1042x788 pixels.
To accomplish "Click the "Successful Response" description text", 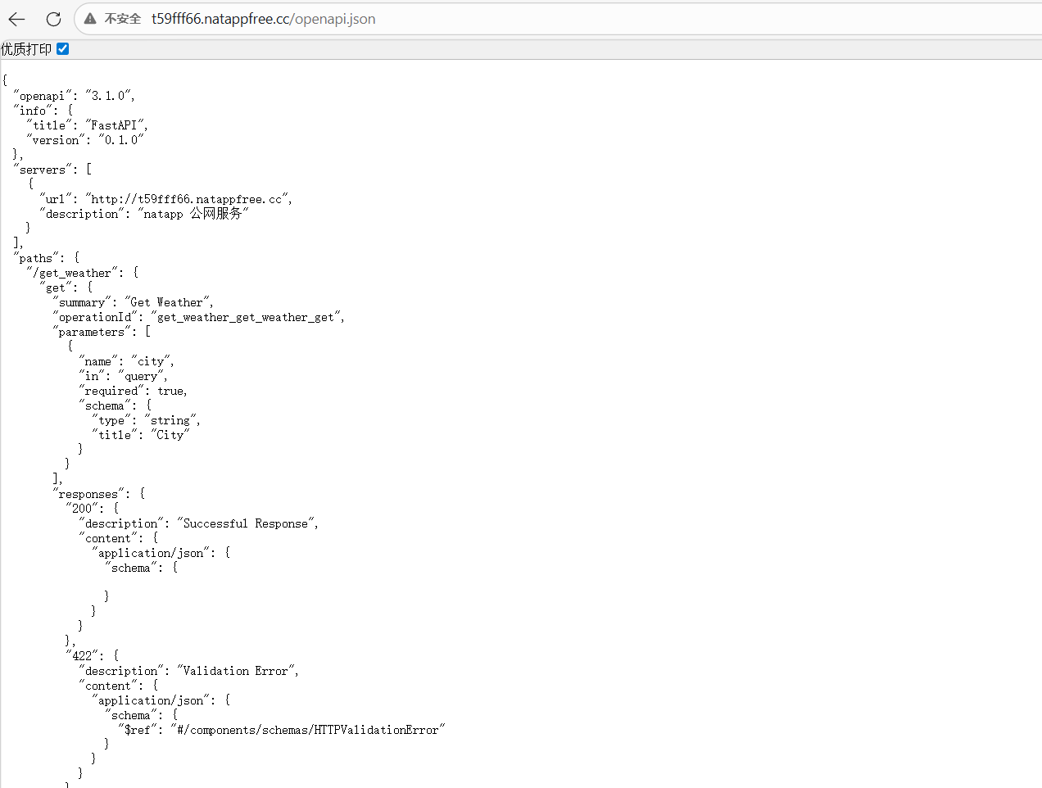I will [x=246, y=523].
